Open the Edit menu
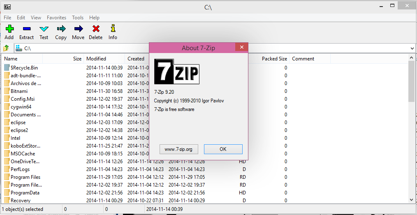 pyautogui.click(x=21, y=18)
